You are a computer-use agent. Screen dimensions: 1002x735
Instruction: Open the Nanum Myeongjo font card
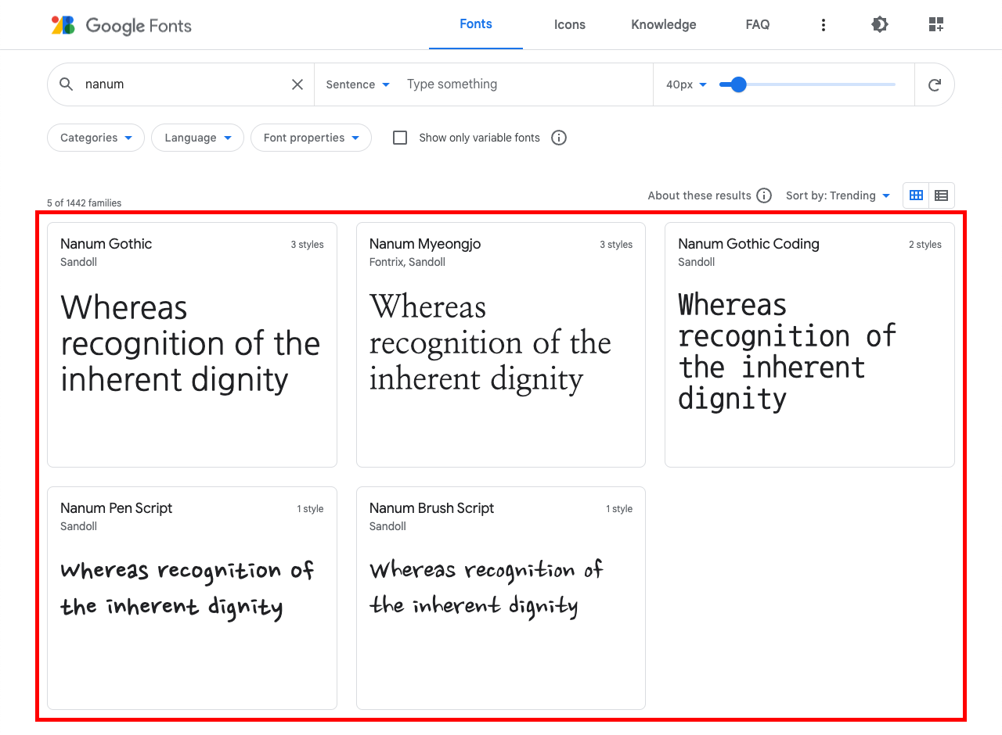tap(500, 344)
